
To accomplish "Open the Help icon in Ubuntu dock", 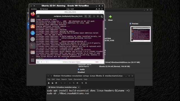I will (33, 33).
